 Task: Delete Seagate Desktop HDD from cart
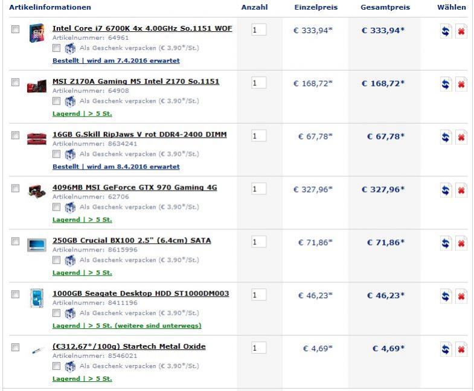461,296
